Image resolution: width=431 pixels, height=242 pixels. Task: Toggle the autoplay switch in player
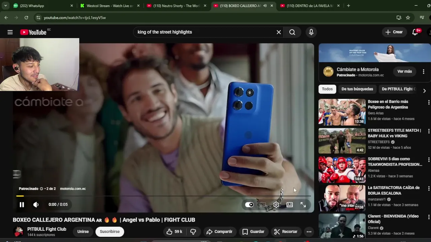[249, 205]
